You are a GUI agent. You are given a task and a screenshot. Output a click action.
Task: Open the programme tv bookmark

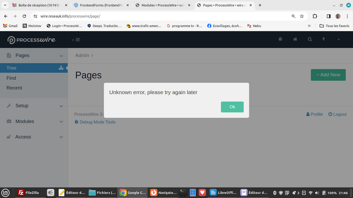[184, 26]
